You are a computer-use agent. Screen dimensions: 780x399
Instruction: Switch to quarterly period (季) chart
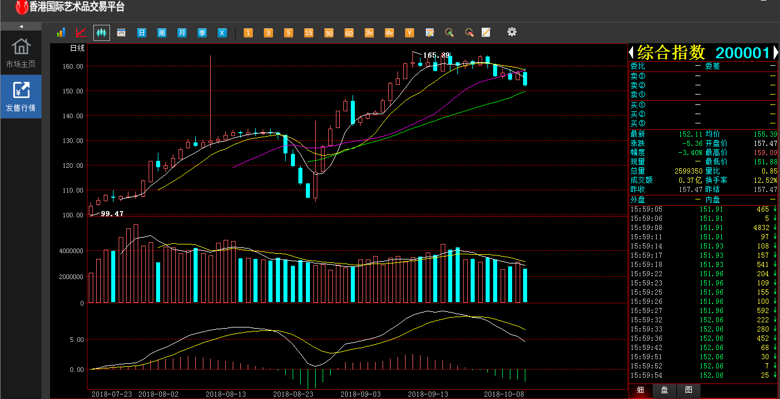(202, 33)
